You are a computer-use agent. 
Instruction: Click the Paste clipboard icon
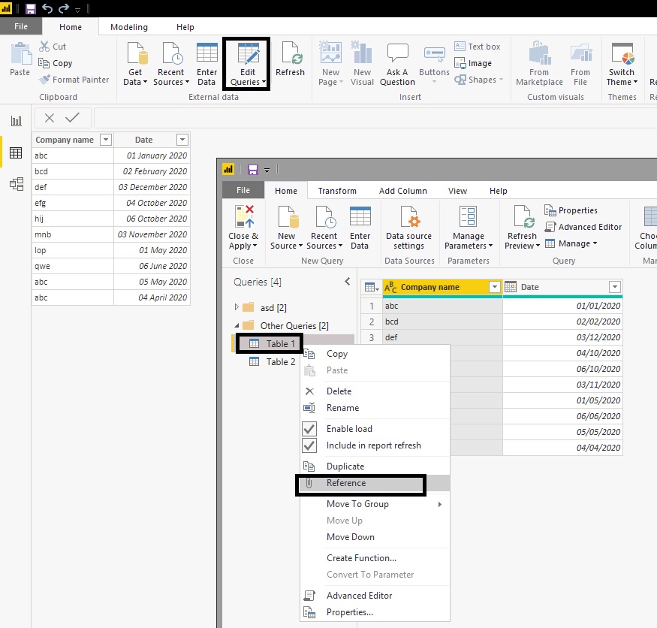pyautogui.click(x=20, y=55)
